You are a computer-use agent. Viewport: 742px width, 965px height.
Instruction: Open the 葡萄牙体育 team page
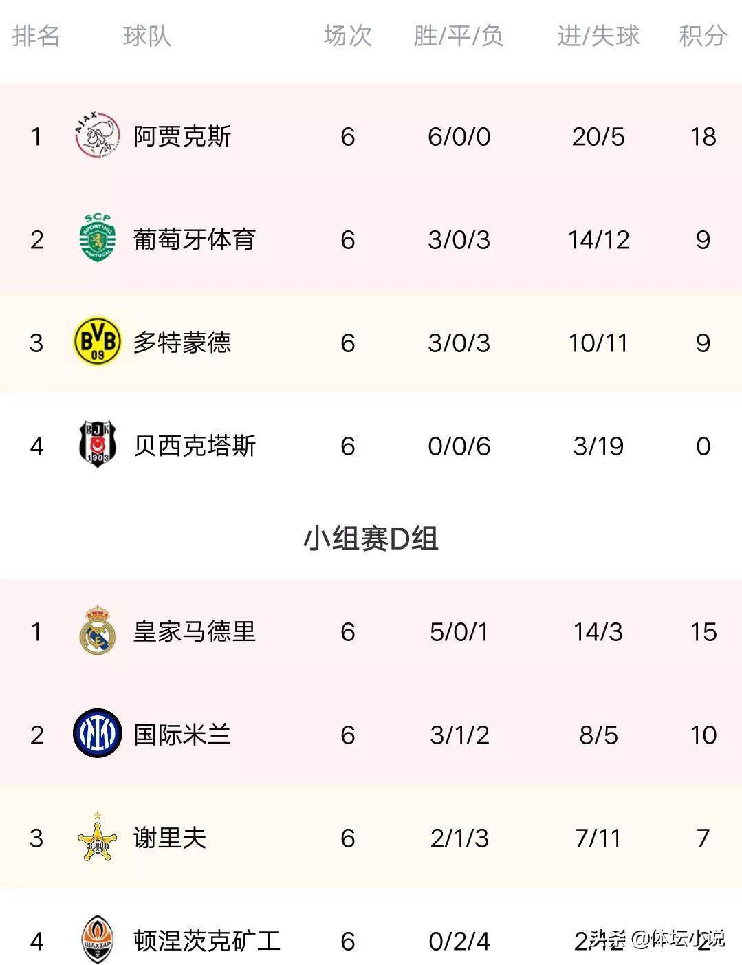tap(195, 239)
